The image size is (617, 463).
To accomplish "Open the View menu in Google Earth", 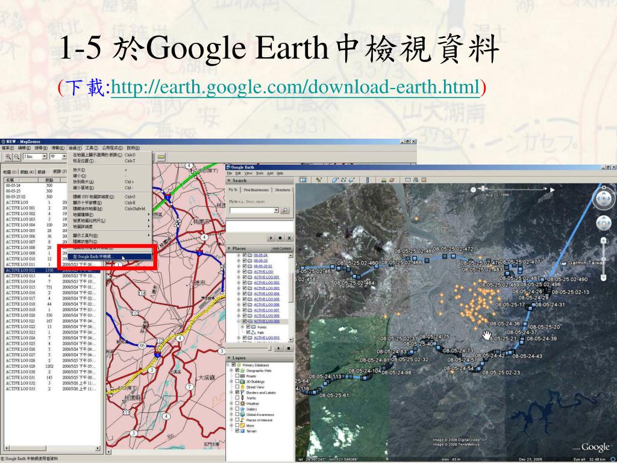I will click(x=248, y=173).
